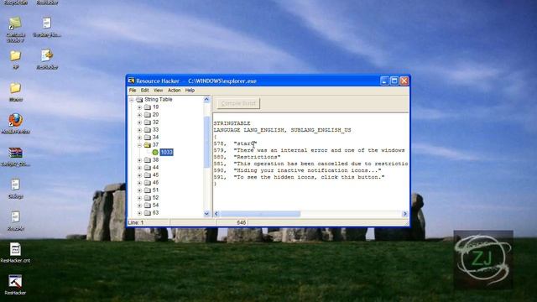Viewport: 537px width, 302px height.
Task: Expand string table folder 38
Action: pyautogui.click(x=139, y=160)
